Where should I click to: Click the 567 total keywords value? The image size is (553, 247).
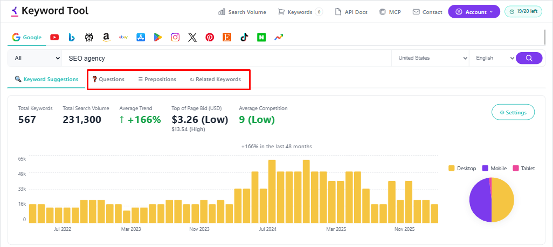[27, 119]
